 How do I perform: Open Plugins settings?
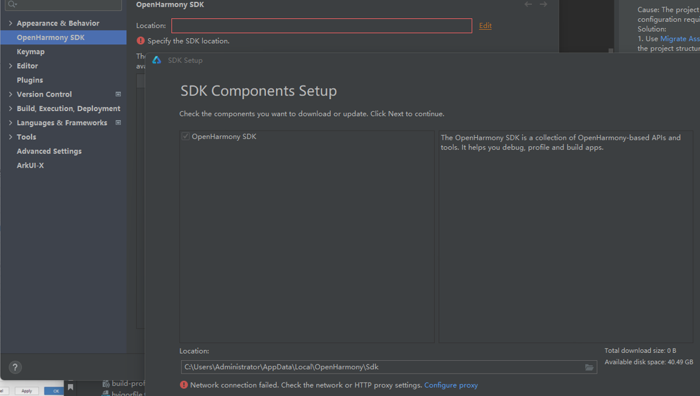(x=30, y=80)
